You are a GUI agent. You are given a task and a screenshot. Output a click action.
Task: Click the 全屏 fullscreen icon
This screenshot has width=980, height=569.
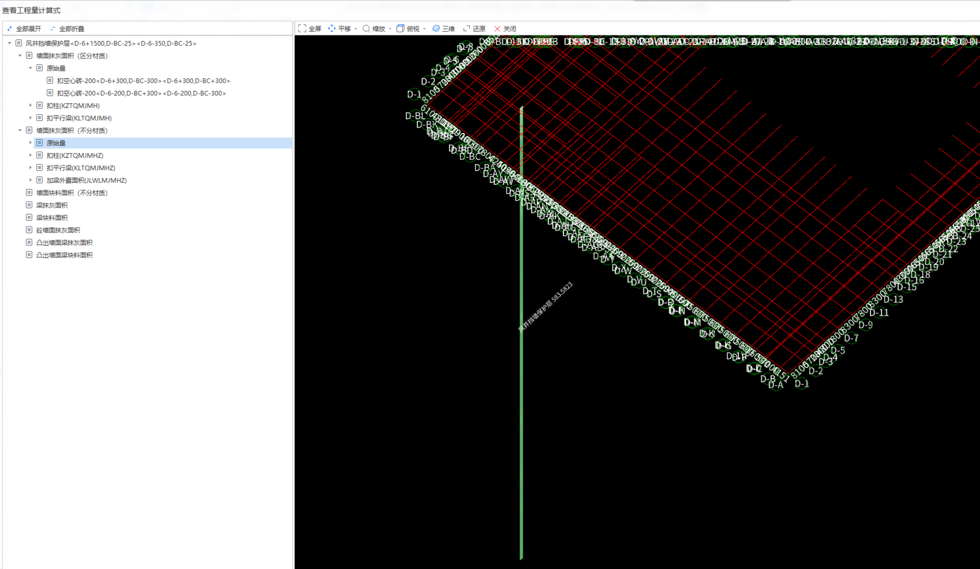tap(302, 28)
